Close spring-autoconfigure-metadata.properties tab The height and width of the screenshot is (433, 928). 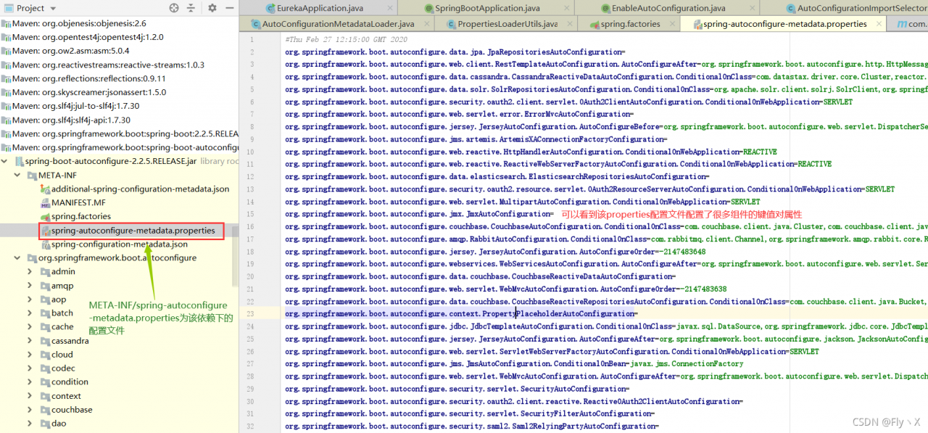tap(878, 24)
